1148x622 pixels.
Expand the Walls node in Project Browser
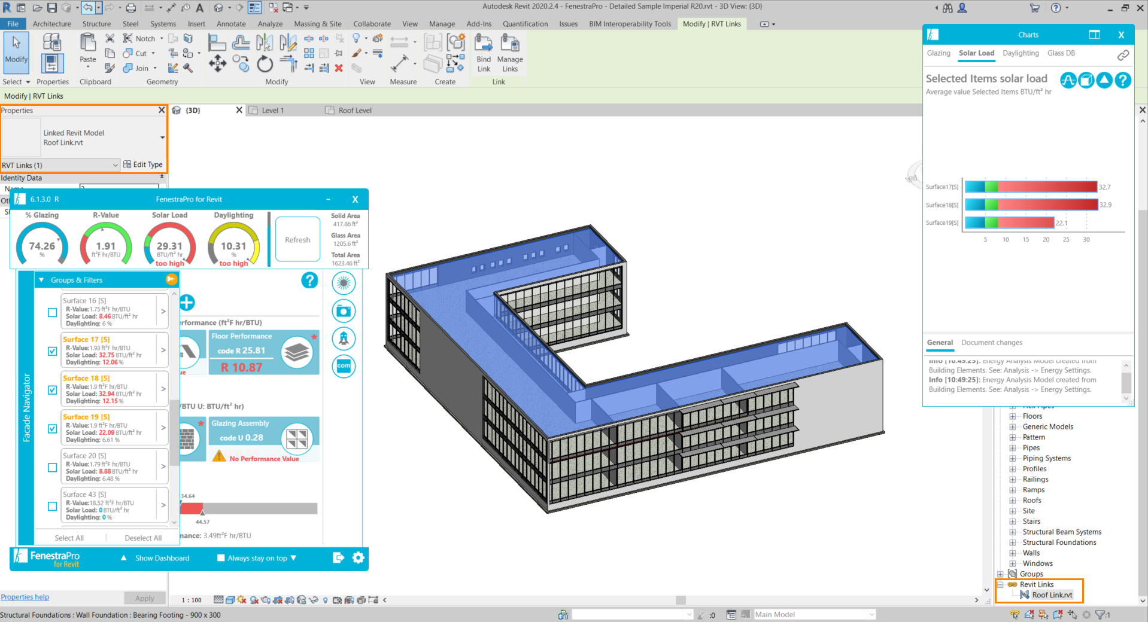1013,553
